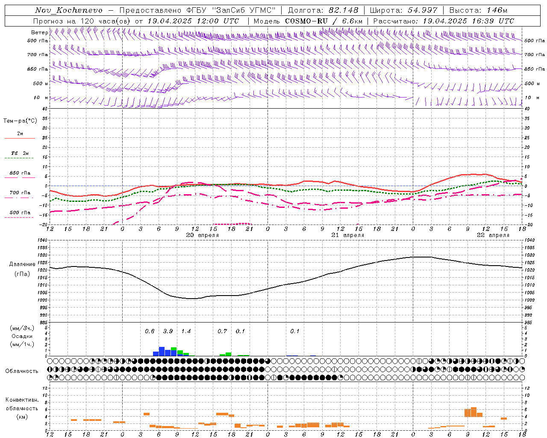This screenshot has width=547, height=438.
Task: Click the Высота: 146м field
Action: pyautogui.click(x=479, y=10)
